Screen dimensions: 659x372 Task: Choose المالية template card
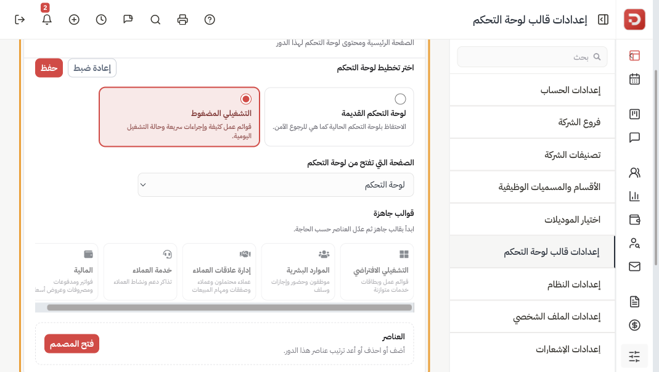(67, 271)
